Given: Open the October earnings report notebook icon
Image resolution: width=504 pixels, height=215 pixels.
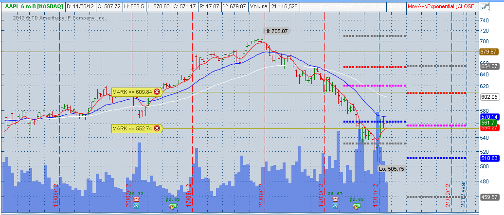Looking at the screenshot, I should [336, 205].
